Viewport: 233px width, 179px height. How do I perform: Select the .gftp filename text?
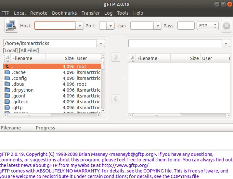tap(17, 108)
